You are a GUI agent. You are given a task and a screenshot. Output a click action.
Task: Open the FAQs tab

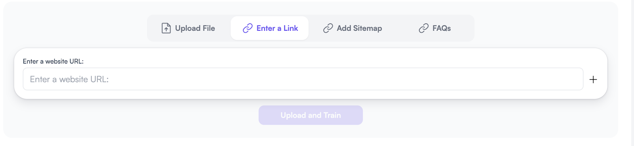(x=435, y=28)
